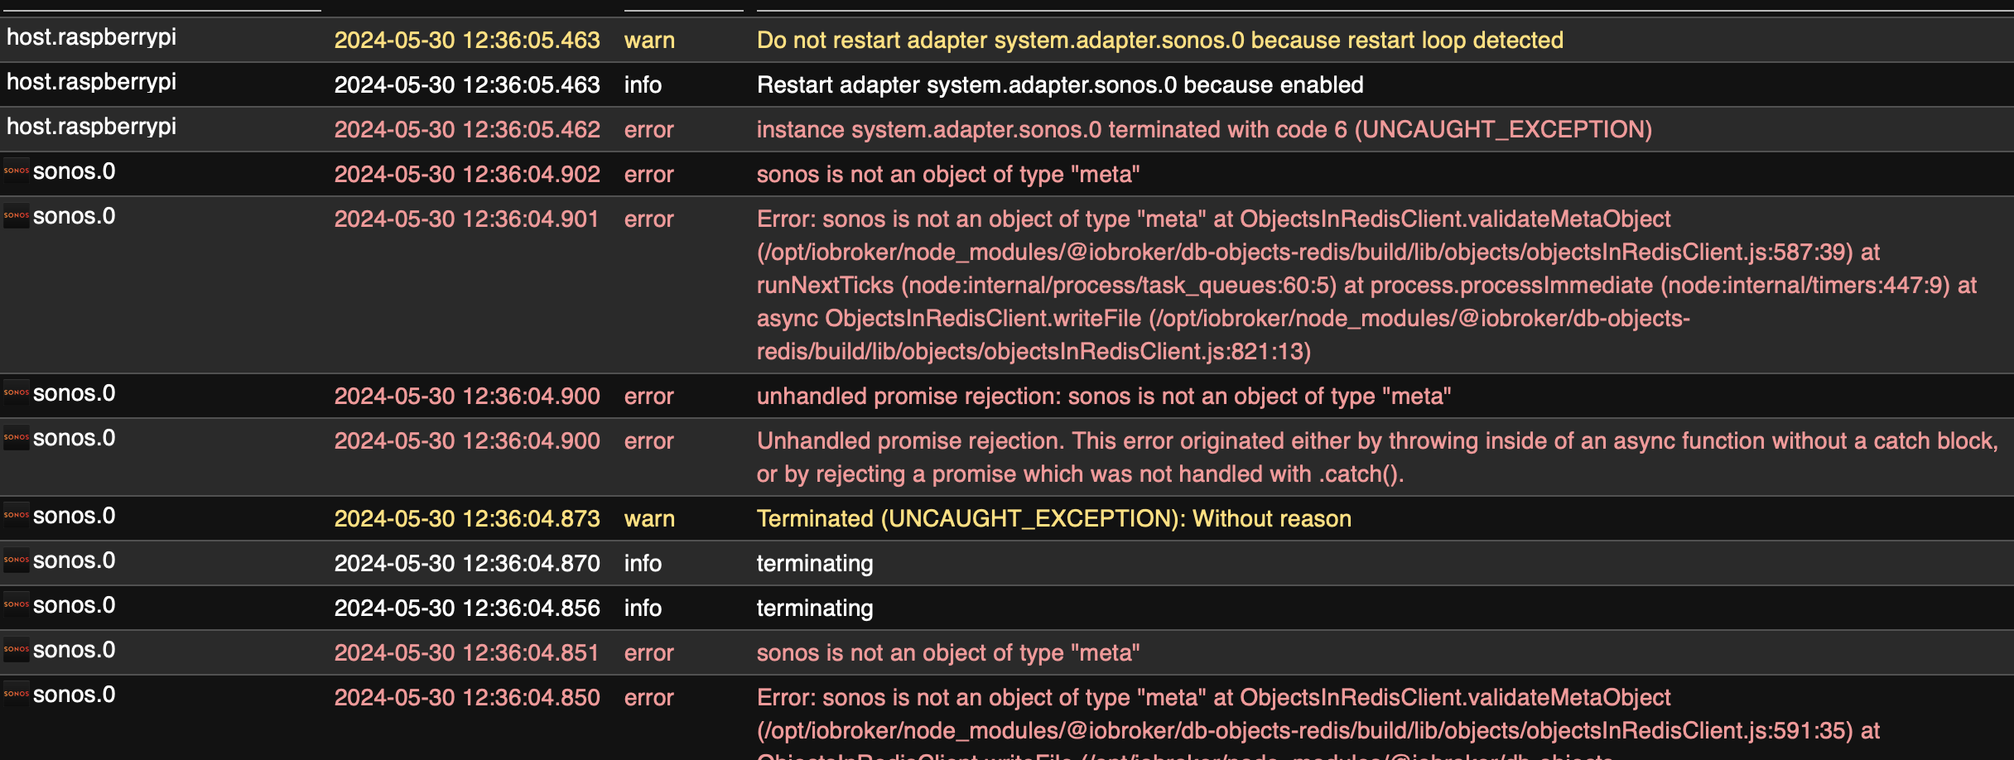Click the 'terminated with code 6' error message

(x=1204, y=130)
